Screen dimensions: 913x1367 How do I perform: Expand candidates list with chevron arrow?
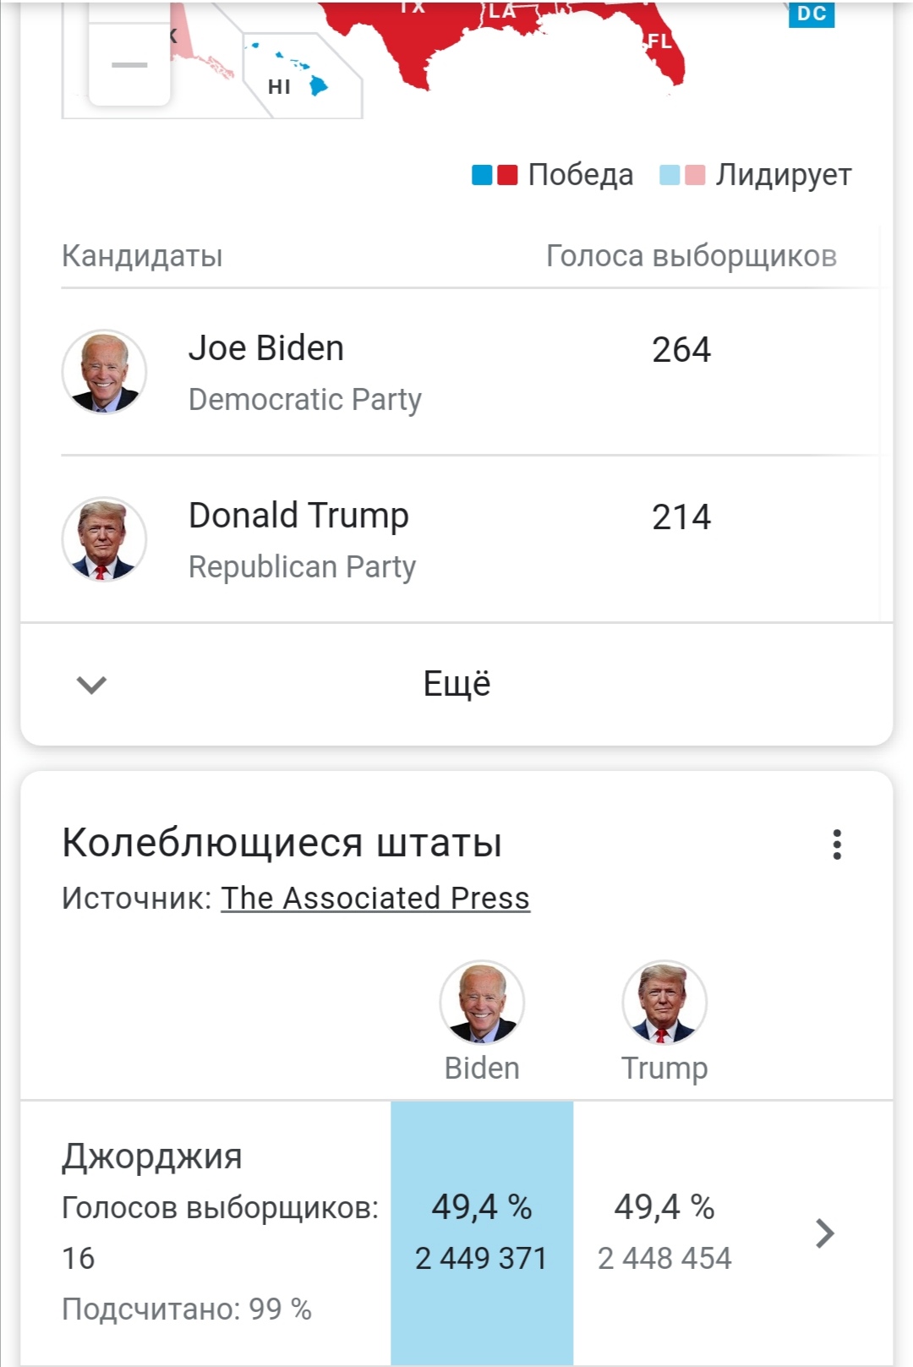[91, 684]
